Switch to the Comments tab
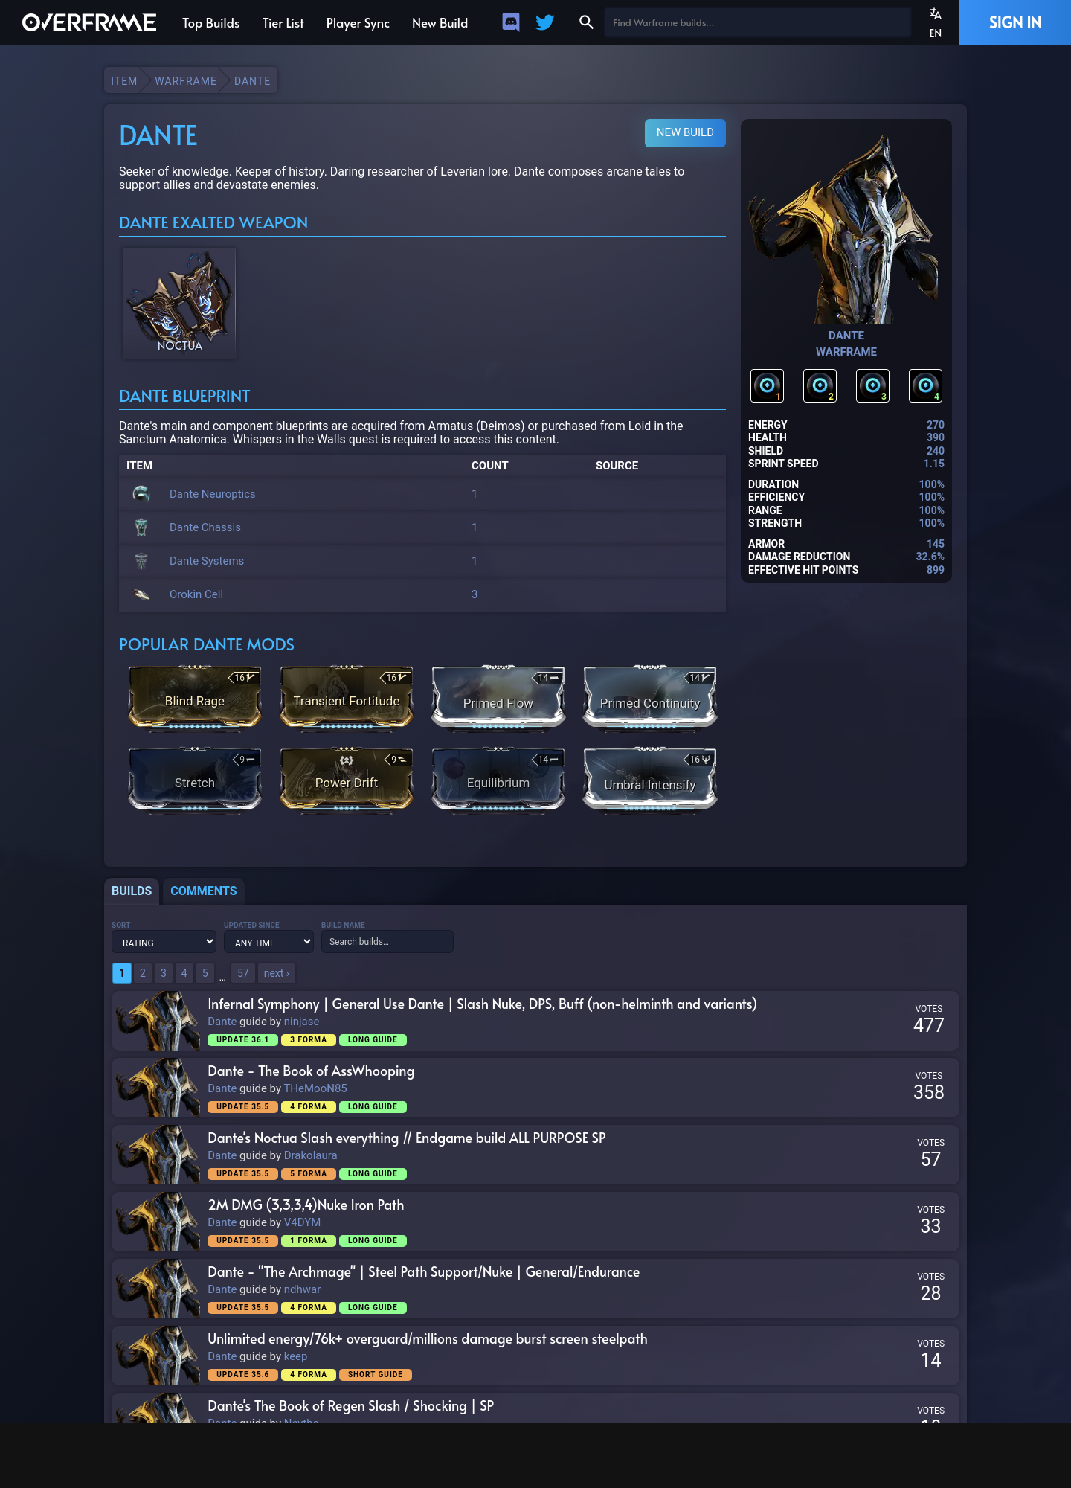Viewport: 1071px width, 1488px height. (204, 891)
